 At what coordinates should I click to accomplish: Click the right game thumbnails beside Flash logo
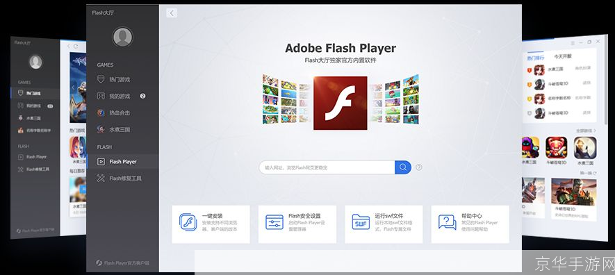pyautogui.click(x=394, y=99)
